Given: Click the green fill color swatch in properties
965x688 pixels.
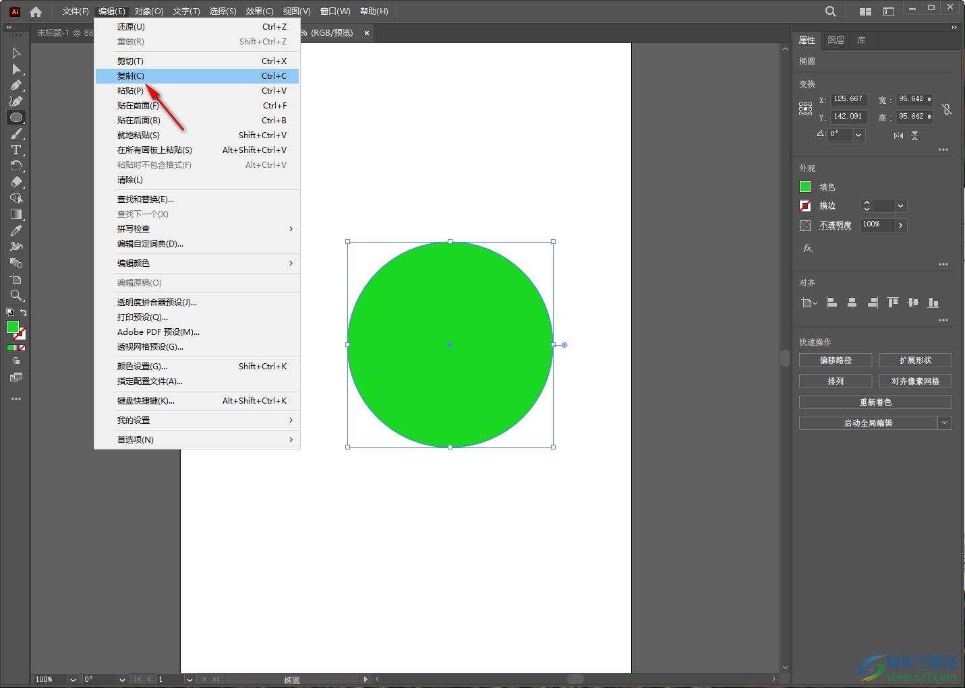Looking at the screenshot, I should tap(805, 187).
